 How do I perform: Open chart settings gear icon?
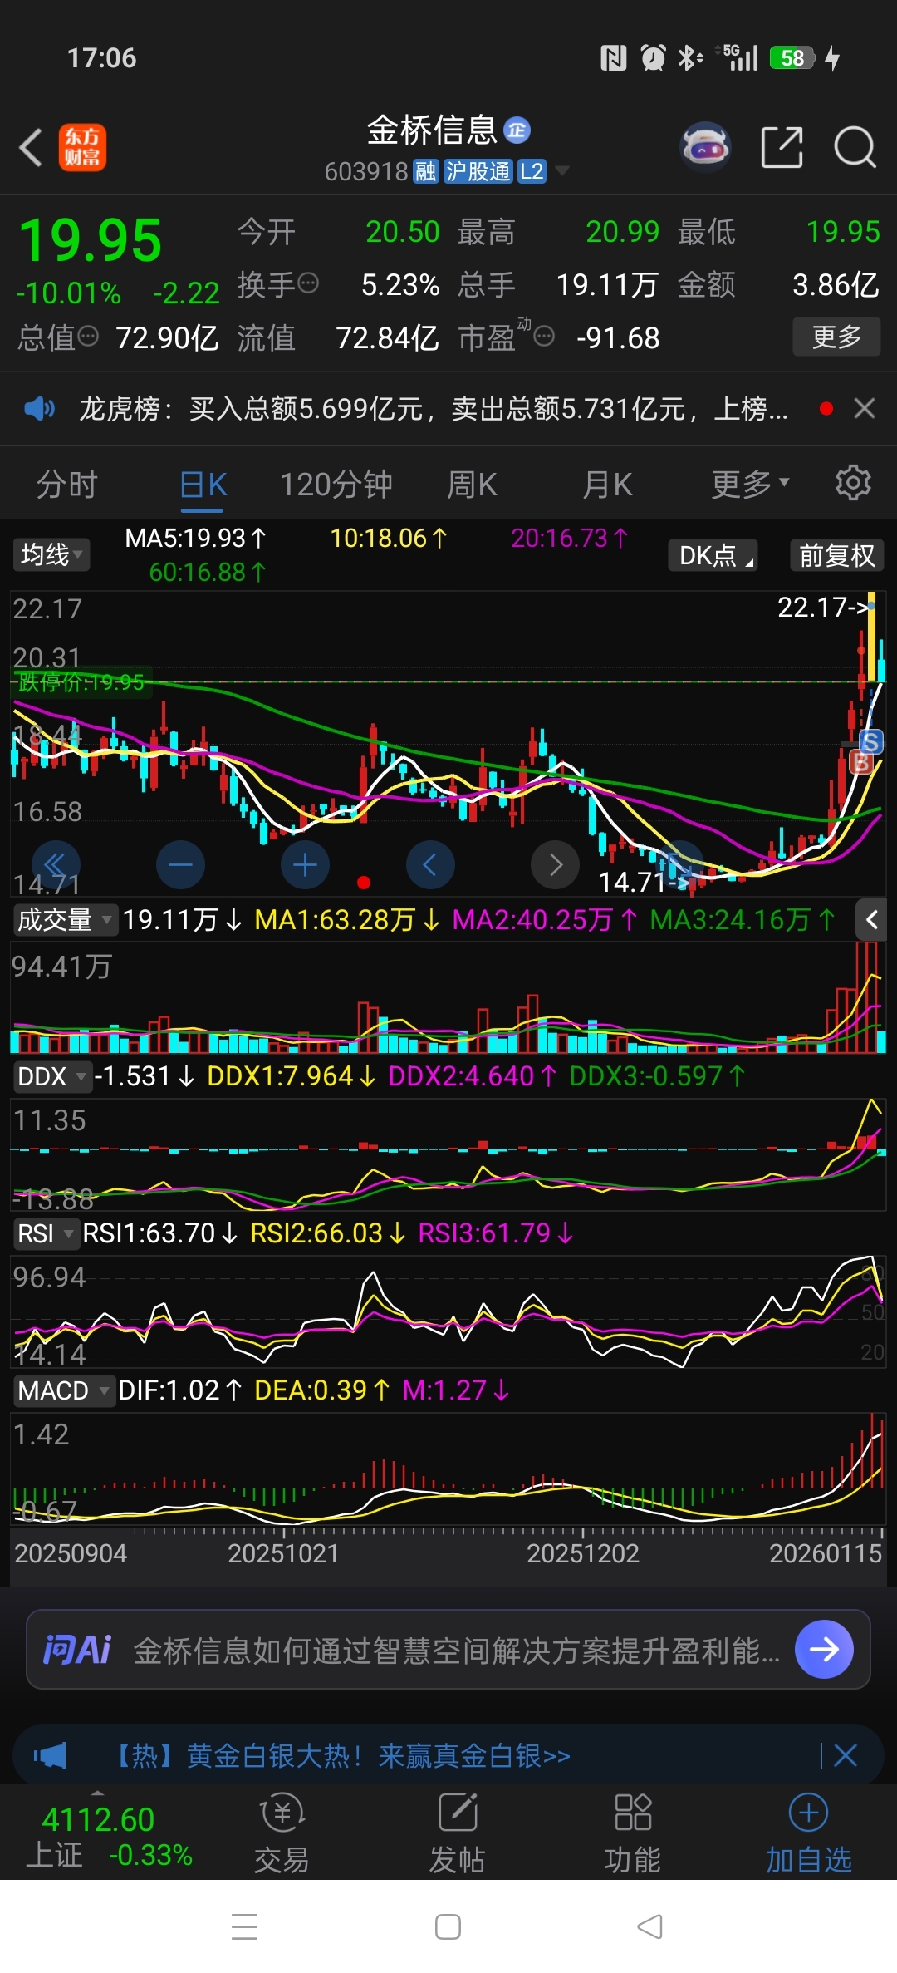click(853, 482)
